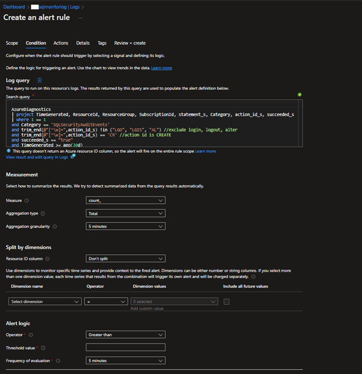362x374 pixels.
Task: Click the green query validation checkmark
Action: click(300, 95)
